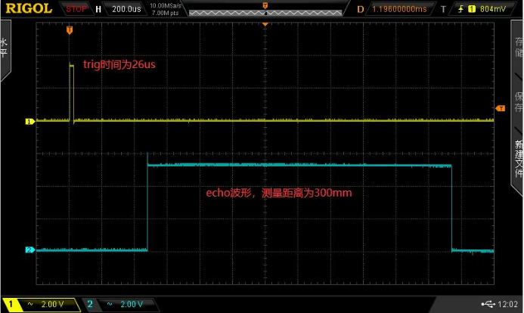Click the 7.00M pts memory depth readout
Viewport: 524px width, 313px height.
pos(165,13)
